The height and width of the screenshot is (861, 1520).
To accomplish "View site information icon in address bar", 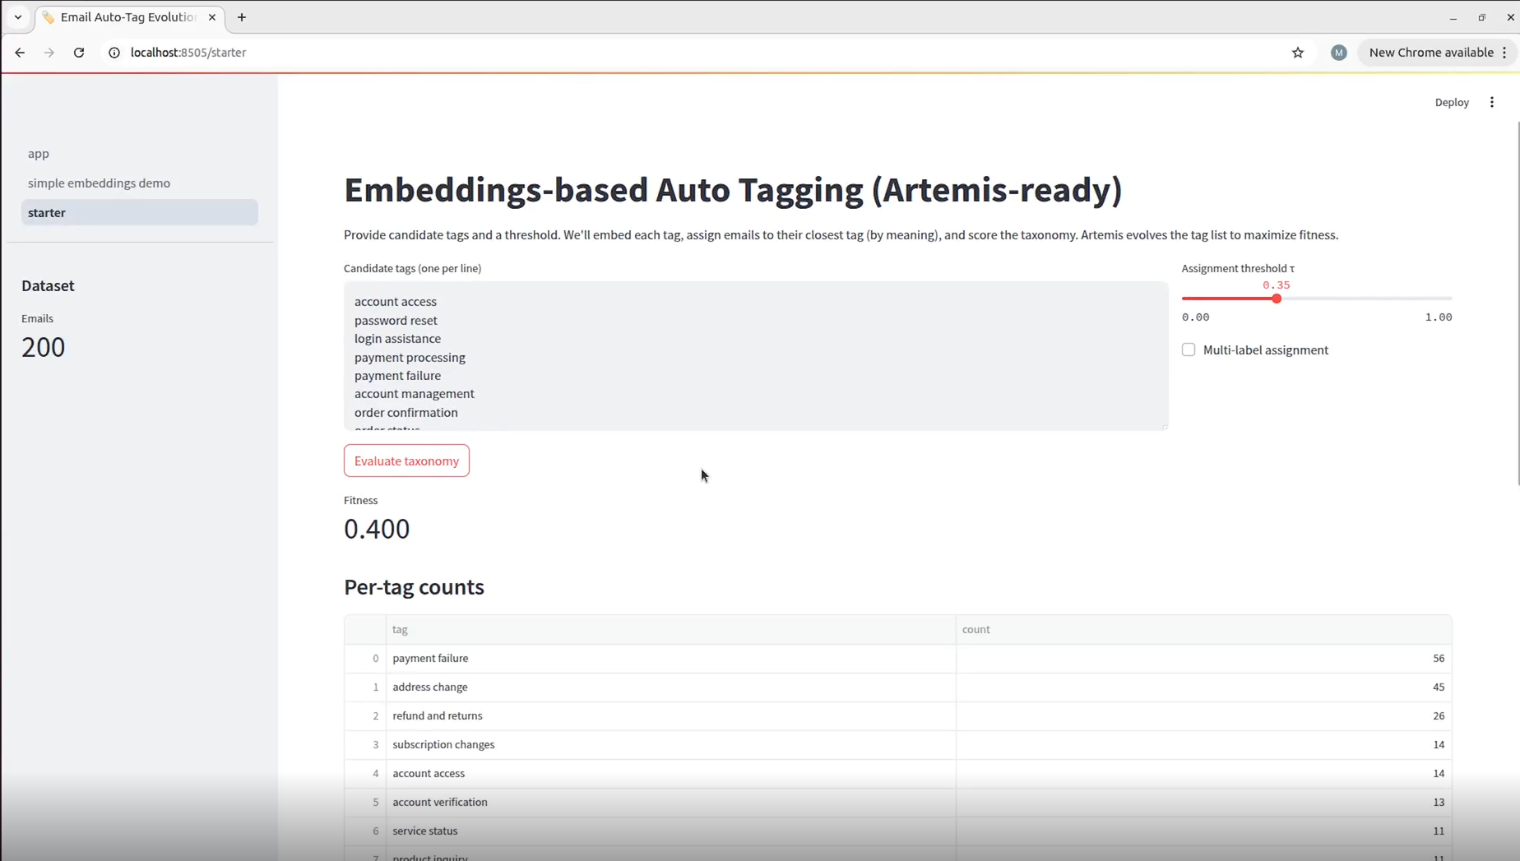I will [114, 53].
